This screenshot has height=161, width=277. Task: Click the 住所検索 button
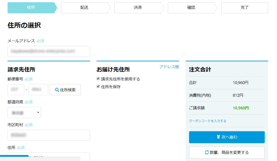pyautogui.click(x=65, y=90)
